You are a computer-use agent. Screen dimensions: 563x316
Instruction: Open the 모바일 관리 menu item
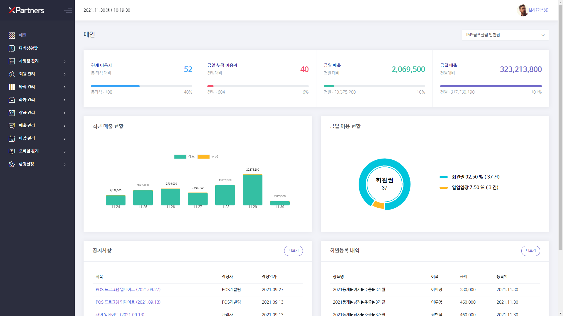(x=29, y=151)
